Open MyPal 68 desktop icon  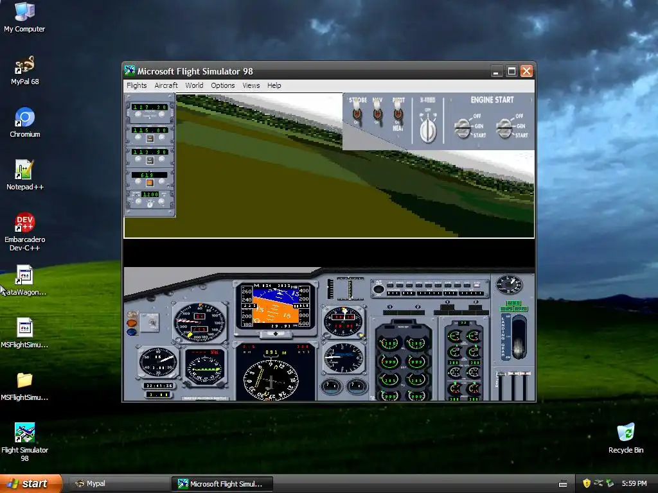[24, 71]
